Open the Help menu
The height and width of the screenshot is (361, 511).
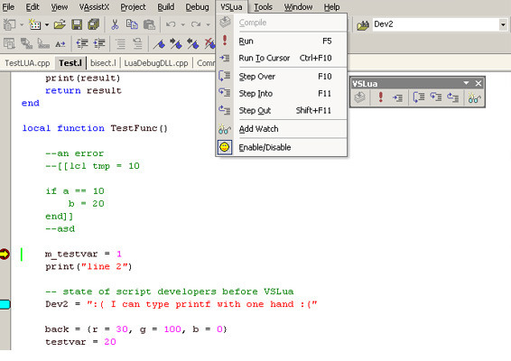click(331, 7)
